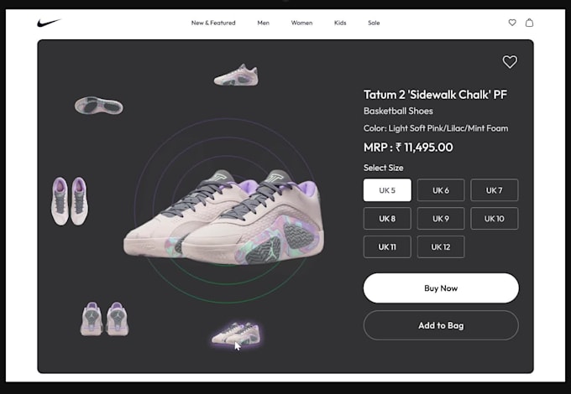Click the Tatum 2 'Sidewalk Chalk' PF title
The height and width of the screenshot is (394, 571).
click(x=435, y=95)
